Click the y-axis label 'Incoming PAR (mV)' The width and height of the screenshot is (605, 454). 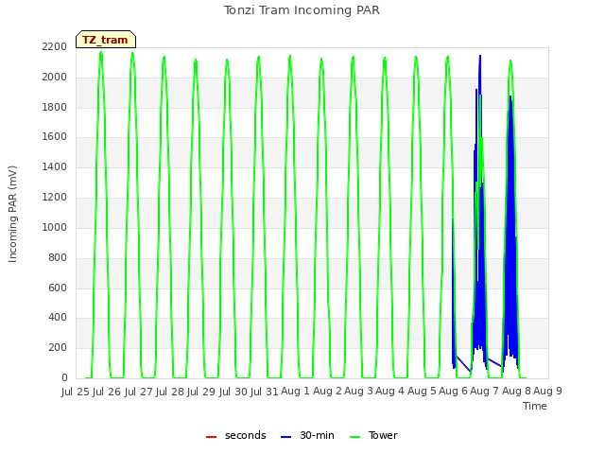point(12,215)
